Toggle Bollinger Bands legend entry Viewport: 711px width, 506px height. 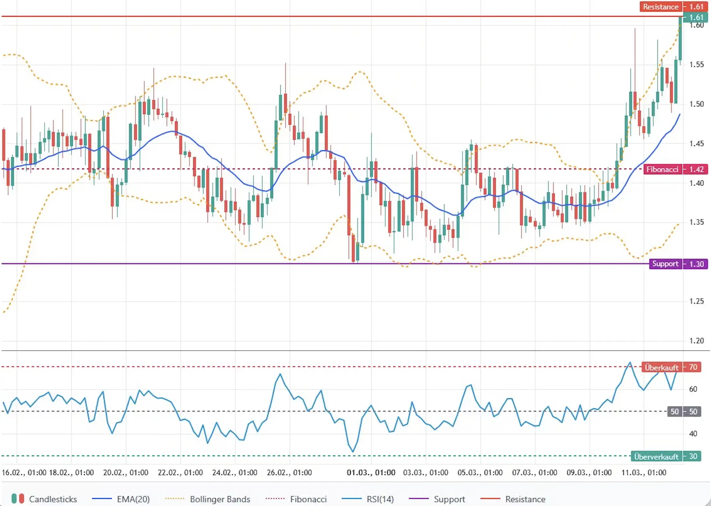point(220,499)
